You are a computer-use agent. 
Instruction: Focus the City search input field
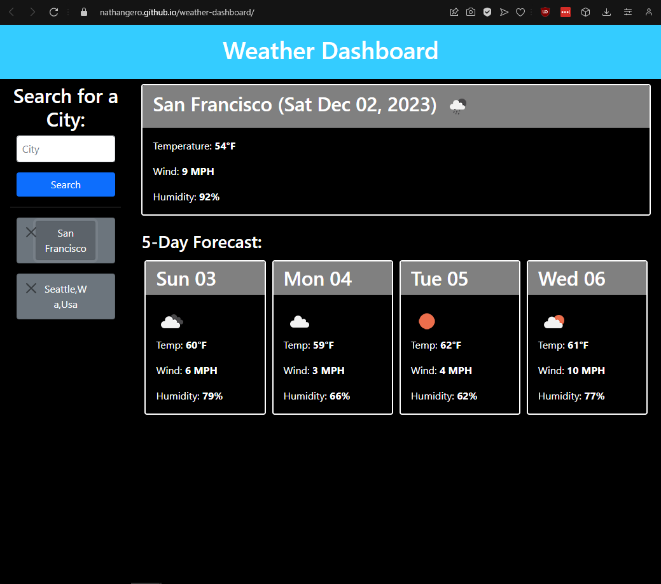point(66,149)
